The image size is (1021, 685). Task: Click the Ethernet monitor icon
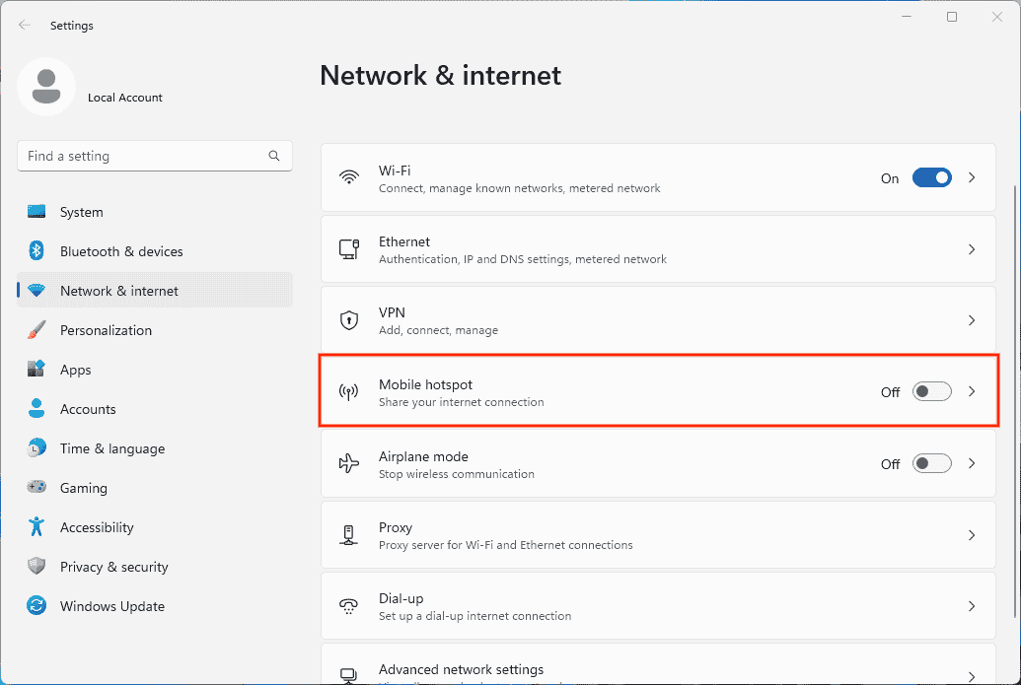tap(349, 249)
